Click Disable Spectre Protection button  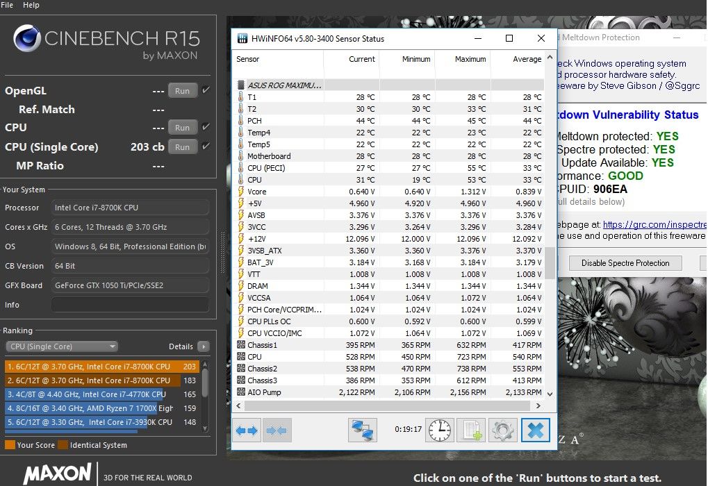coord(625,263)
